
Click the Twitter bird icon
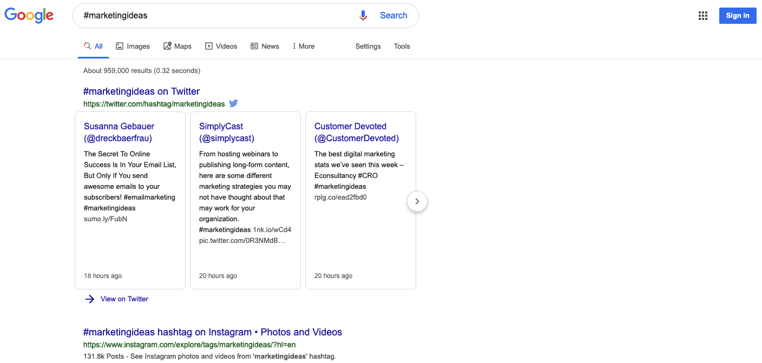(233, 103)
